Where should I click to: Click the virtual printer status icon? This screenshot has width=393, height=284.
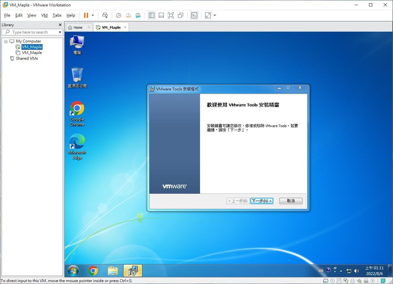[x=353, y=281]
